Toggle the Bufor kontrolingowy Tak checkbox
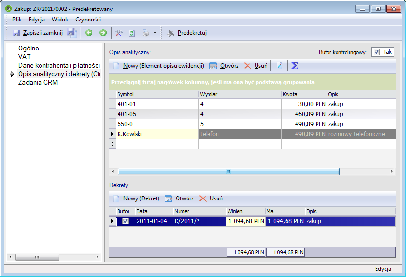This screenshot has height=277, width=406. tap(377, 52)
